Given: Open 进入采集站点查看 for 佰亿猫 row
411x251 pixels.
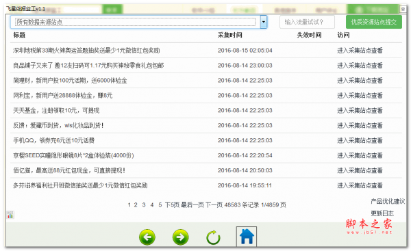Looking at the screenshot, I should 360,170.
